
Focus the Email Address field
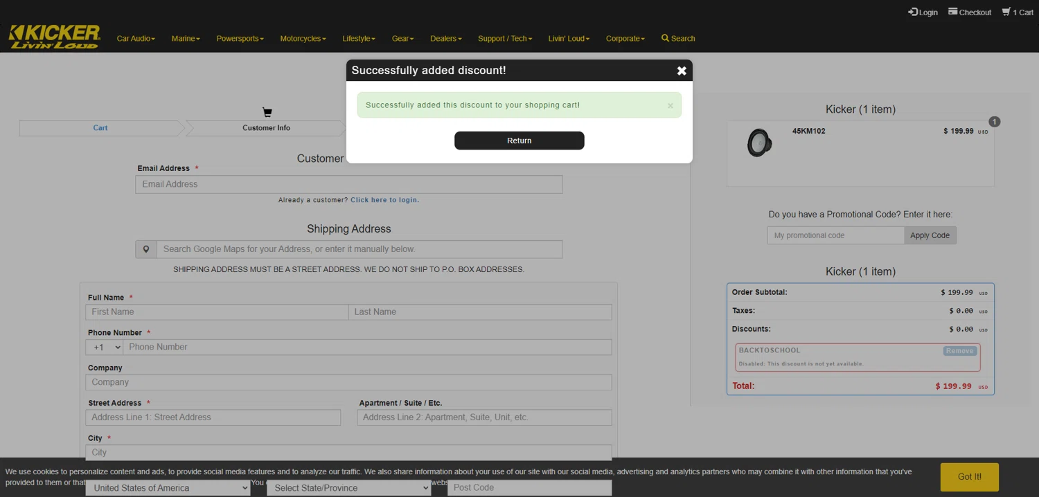pos(348,184)
